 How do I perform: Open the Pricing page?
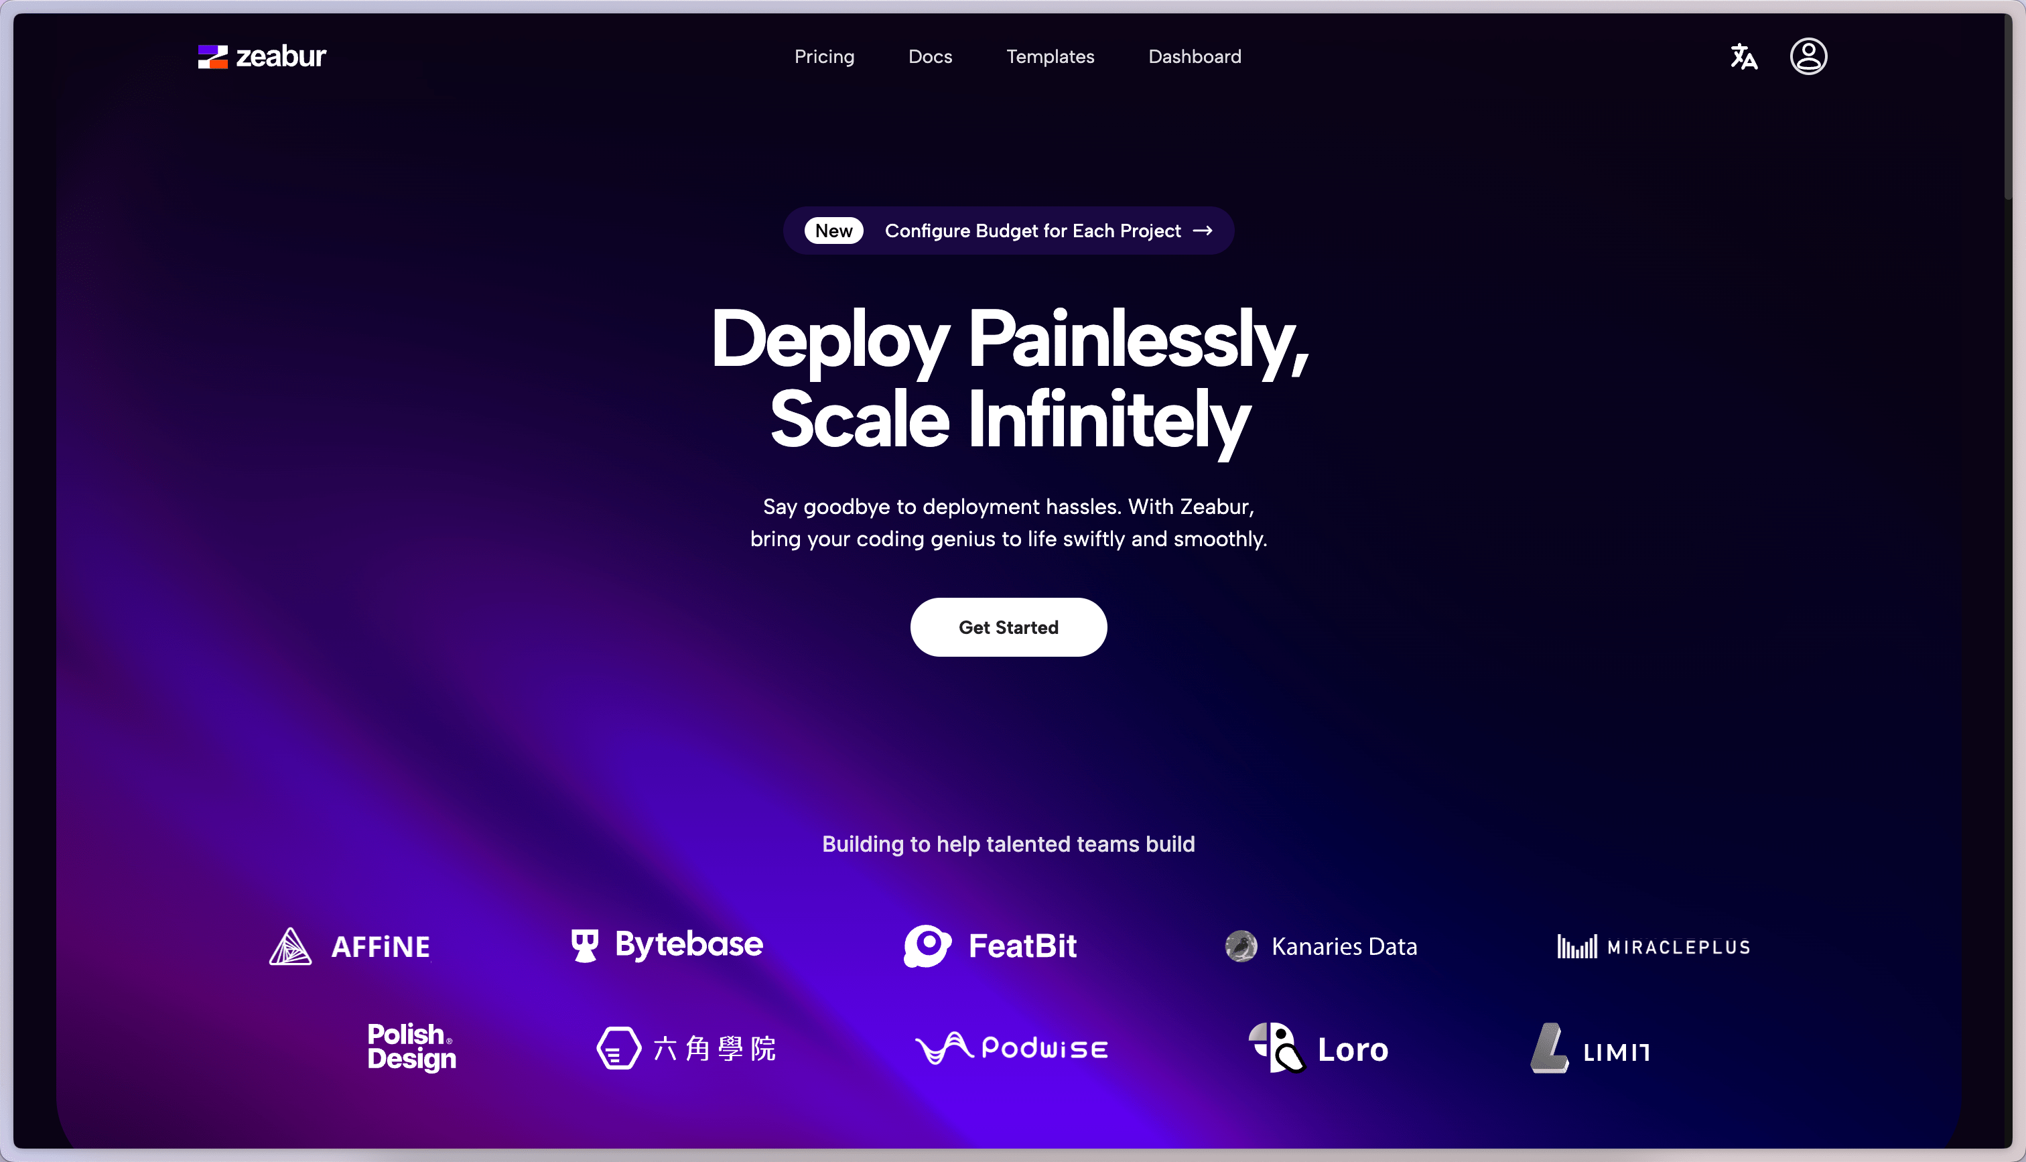pyautogui.click(x=824, y=57)
